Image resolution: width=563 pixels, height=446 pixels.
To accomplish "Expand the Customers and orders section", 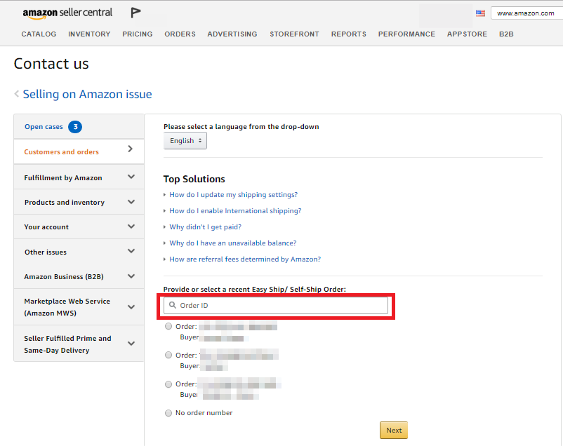I will 79,151.
